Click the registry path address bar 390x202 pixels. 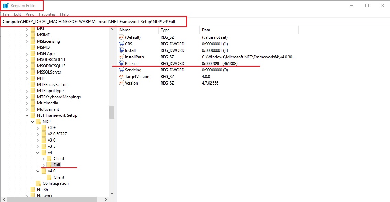click(195, 22)
